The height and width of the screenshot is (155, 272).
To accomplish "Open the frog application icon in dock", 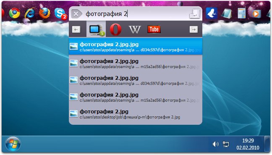I will (212, 13).
